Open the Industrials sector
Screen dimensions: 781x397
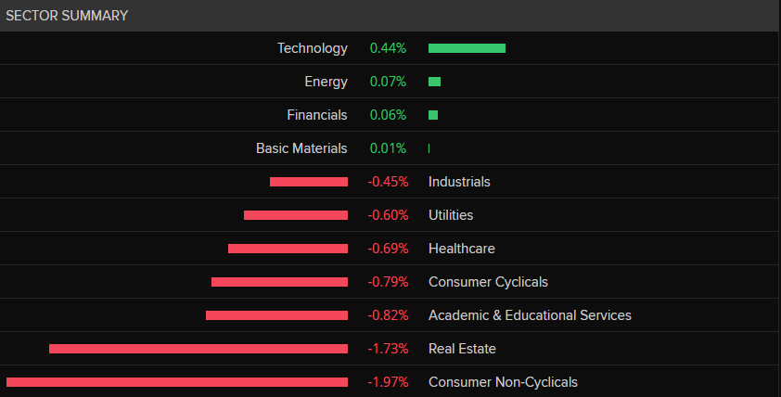[x=459, y=182]
